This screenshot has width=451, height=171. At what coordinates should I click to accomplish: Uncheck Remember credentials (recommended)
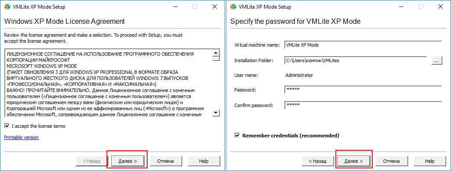237,135
